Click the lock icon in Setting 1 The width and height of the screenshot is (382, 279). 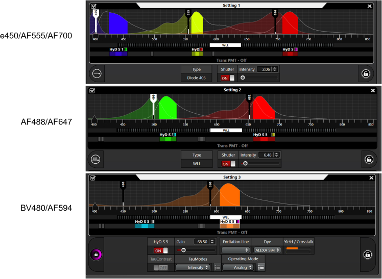tap(366, 74)
